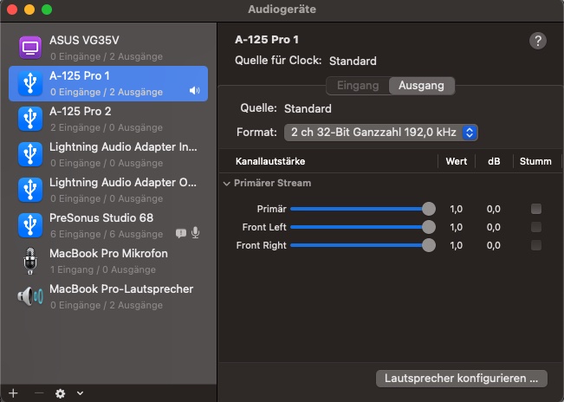Select Lightning Audio Adapter In device name
Viewport: 564px width, 402px height.
click(x=123, y=146)
